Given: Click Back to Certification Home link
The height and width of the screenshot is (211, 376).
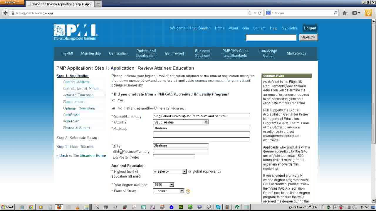Looking at the screenshot, I should coord(81,156).
